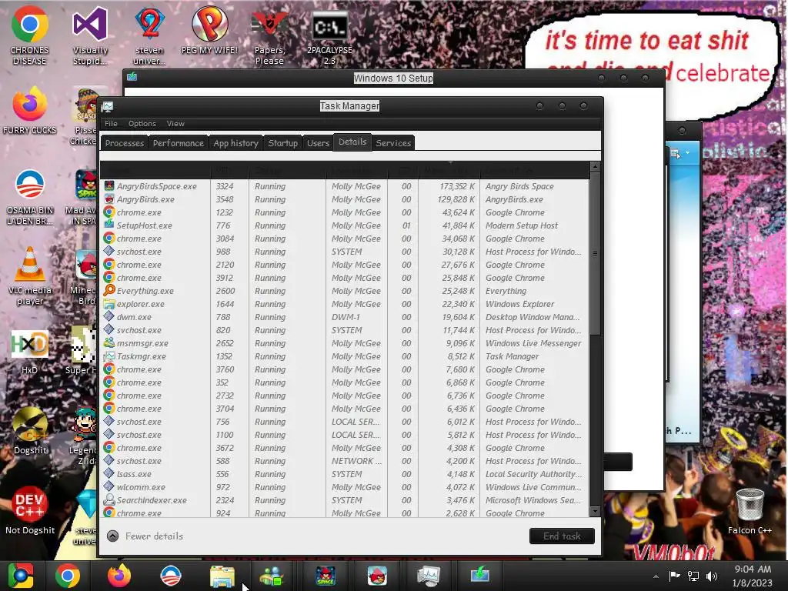Image resolution: width=788 pixels, height=591 pixels.
Task: Click the Task Manager vertical scrollbar thumb
Action: [x=595, y=253]
